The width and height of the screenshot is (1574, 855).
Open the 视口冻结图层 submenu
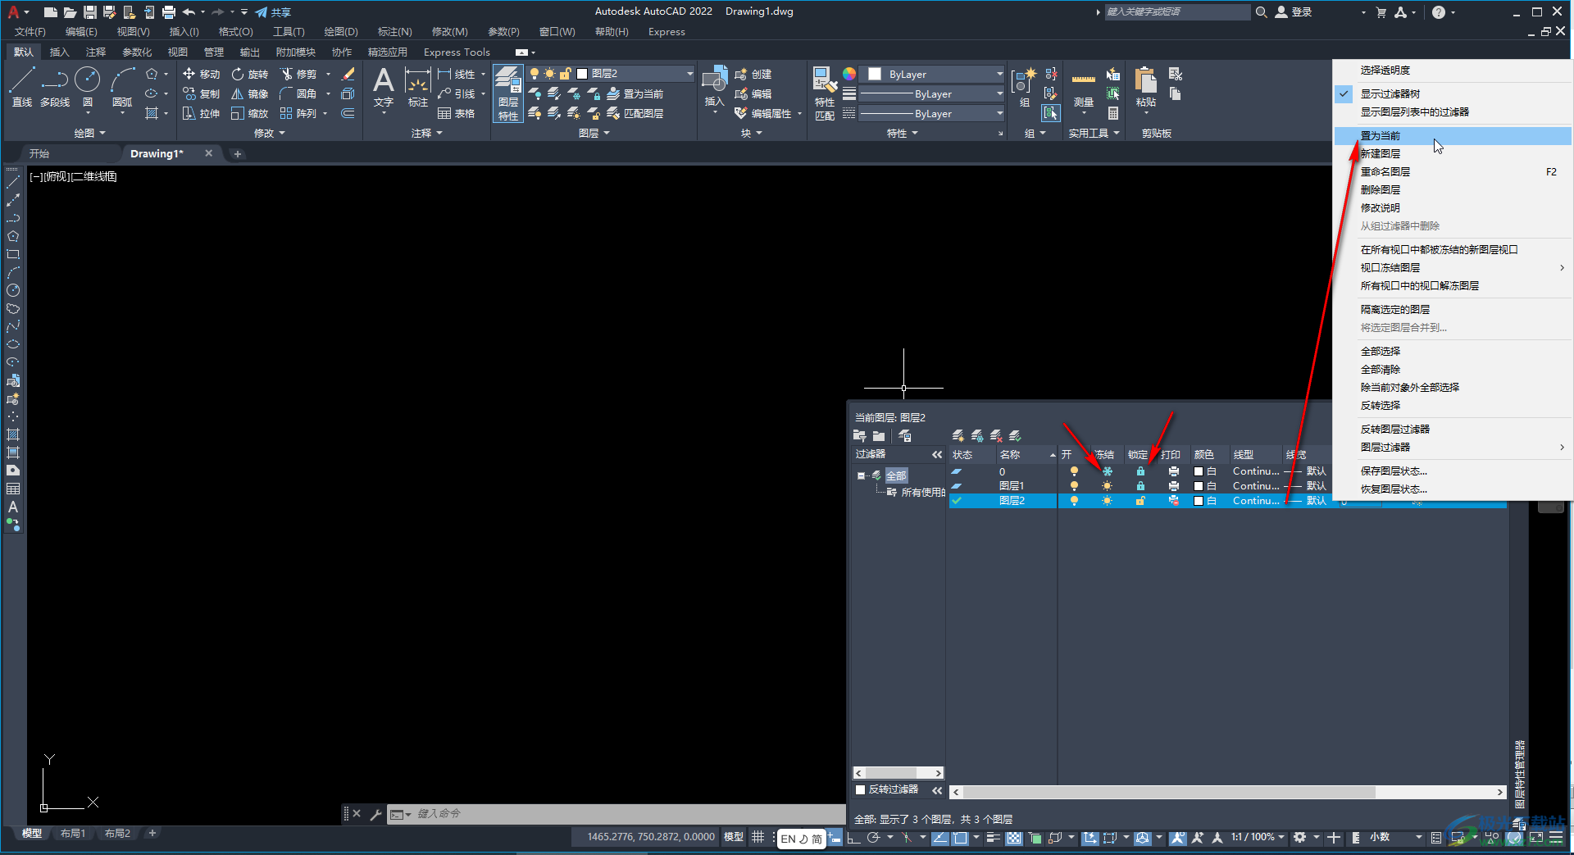tap(1453, 268)
